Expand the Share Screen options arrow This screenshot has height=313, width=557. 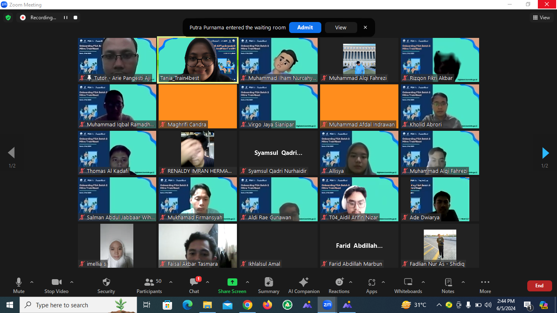pyautogui.click(x=247, y=282)
